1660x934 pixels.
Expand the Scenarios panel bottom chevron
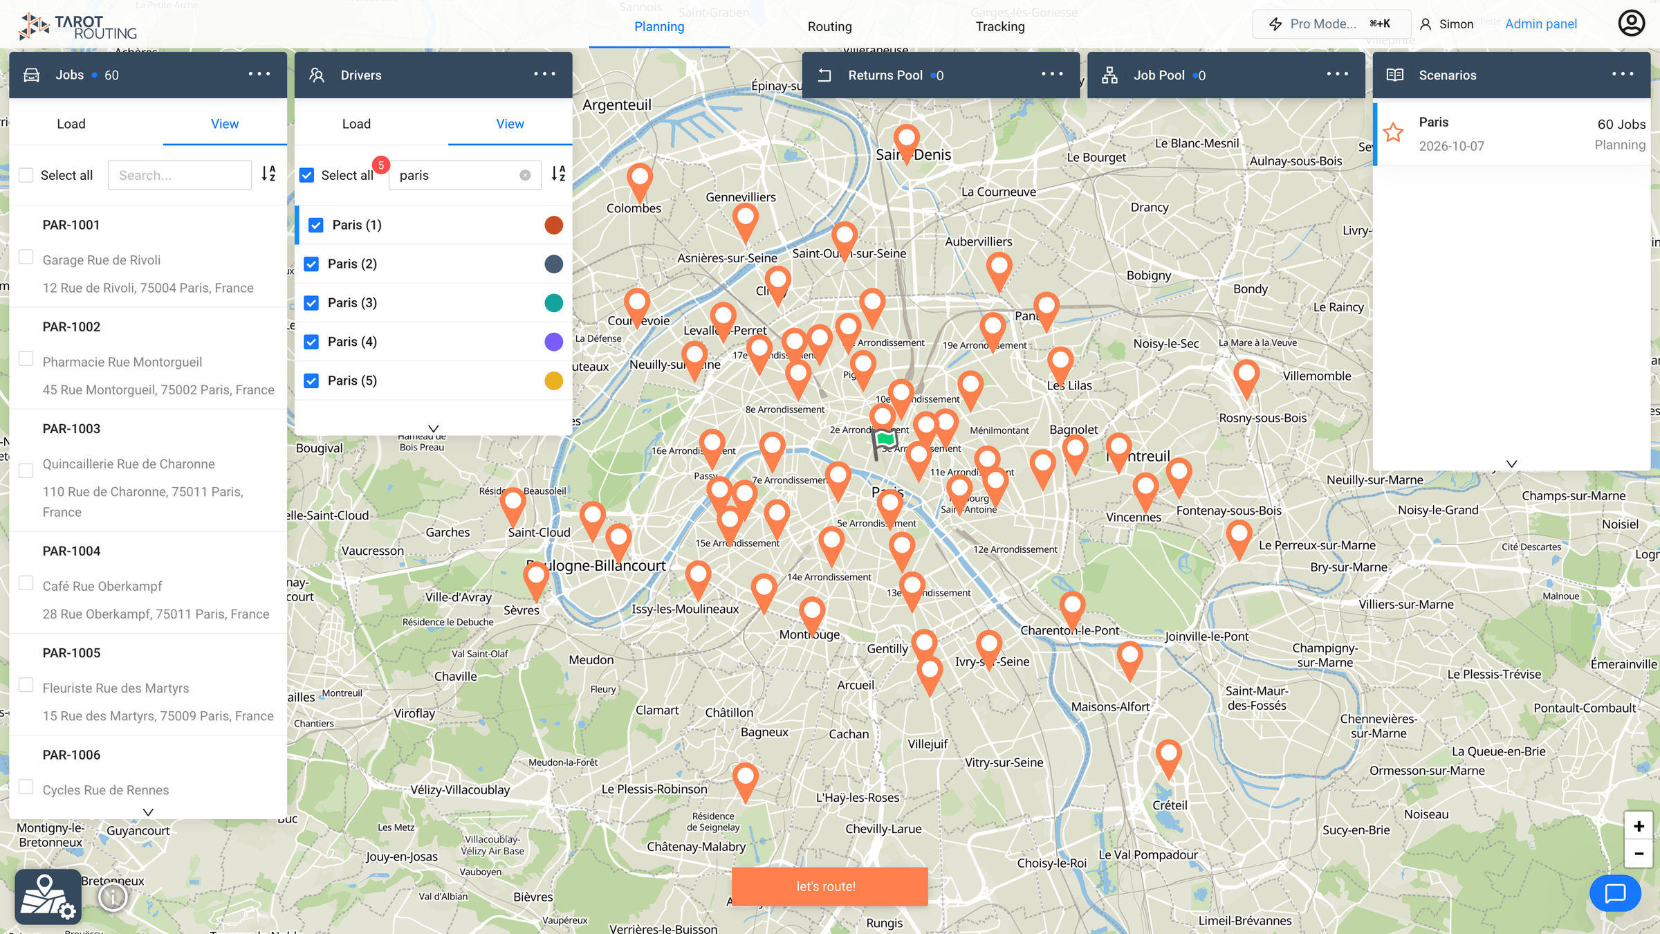point(1512,464)
